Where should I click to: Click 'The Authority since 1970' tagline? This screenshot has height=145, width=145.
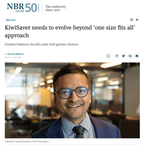click(x=56, y=8)
